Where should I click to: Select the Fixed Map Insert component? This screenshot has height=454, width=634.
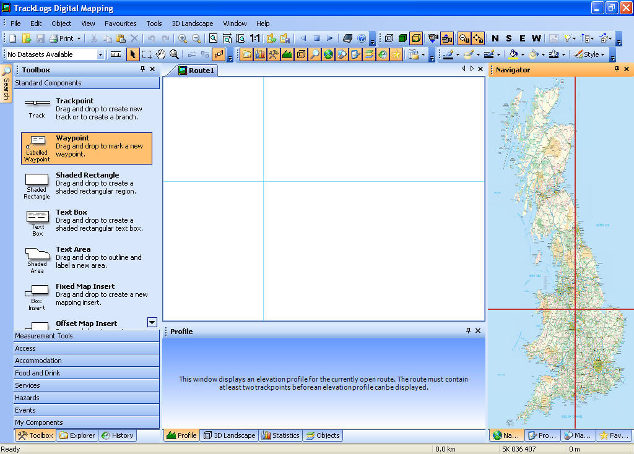[87, 297]
